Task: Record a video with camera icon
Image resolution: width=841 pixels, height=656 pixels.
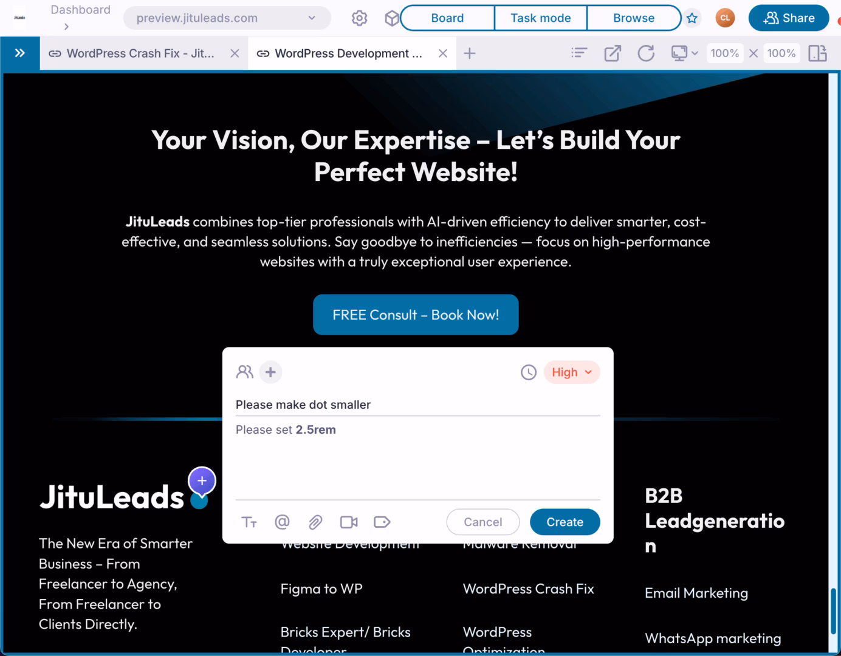Action: [349, 522]
